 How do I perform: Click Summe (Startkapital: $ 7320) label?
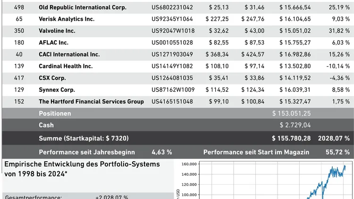84,138
